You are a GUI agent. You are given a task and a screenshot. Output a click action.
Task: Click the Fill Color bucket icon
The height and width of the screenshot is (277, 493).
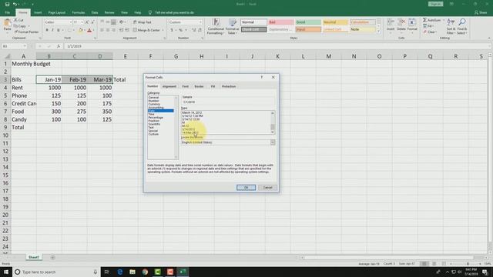(80, 30)
